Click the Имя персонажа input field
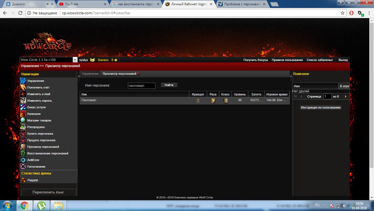The image size is (374, 211). pyautogui.click(x=141, y=86)
